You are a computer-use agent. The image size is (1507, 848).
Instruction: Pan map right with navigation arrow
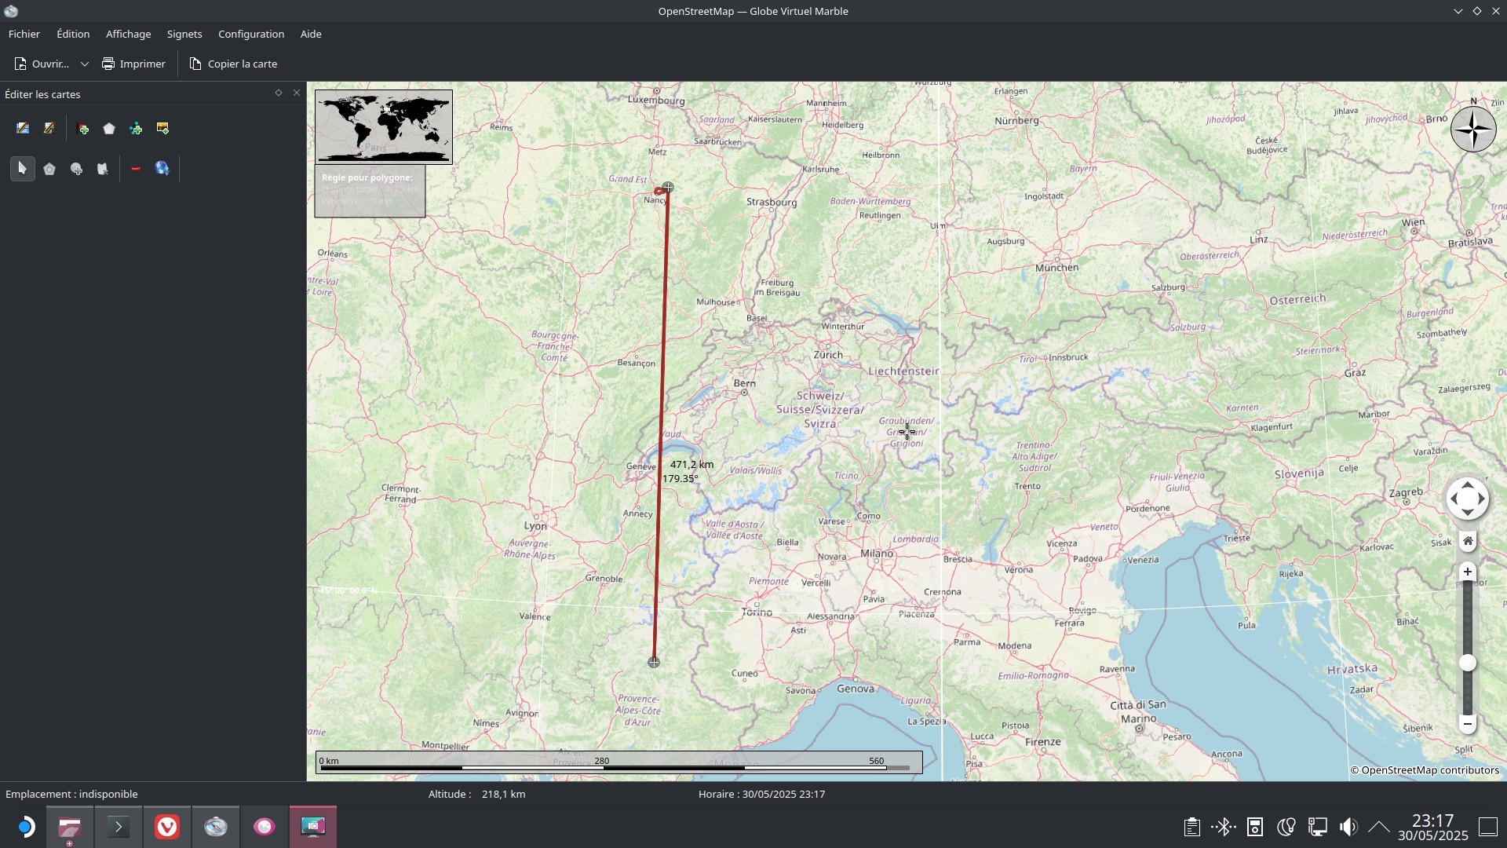click(1481, 499)
